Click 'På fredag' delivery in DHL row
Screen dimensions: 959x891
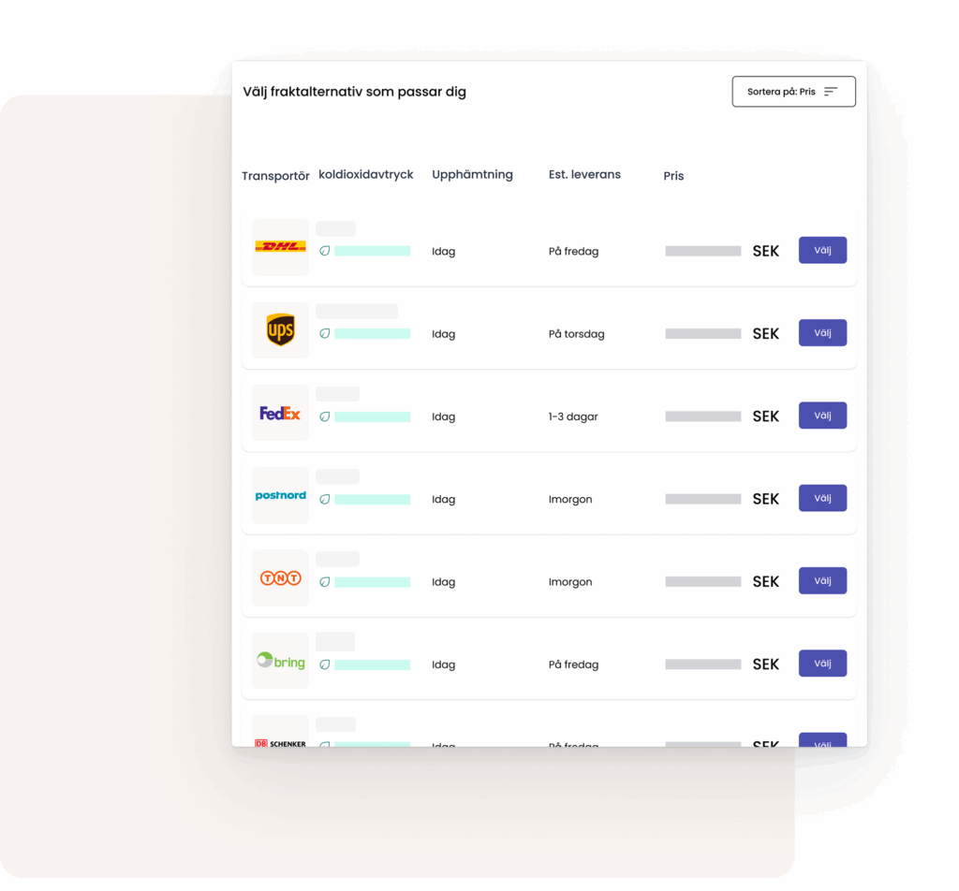574,251
